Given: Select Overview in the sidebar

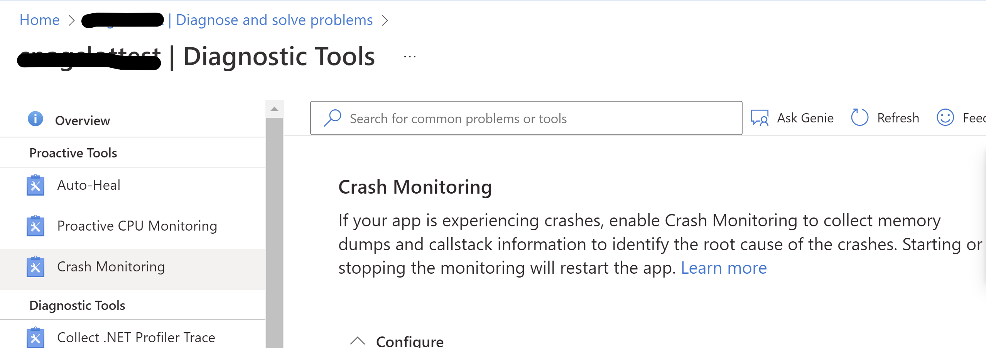Looking at the screenshot, I should tap(82, 120).
